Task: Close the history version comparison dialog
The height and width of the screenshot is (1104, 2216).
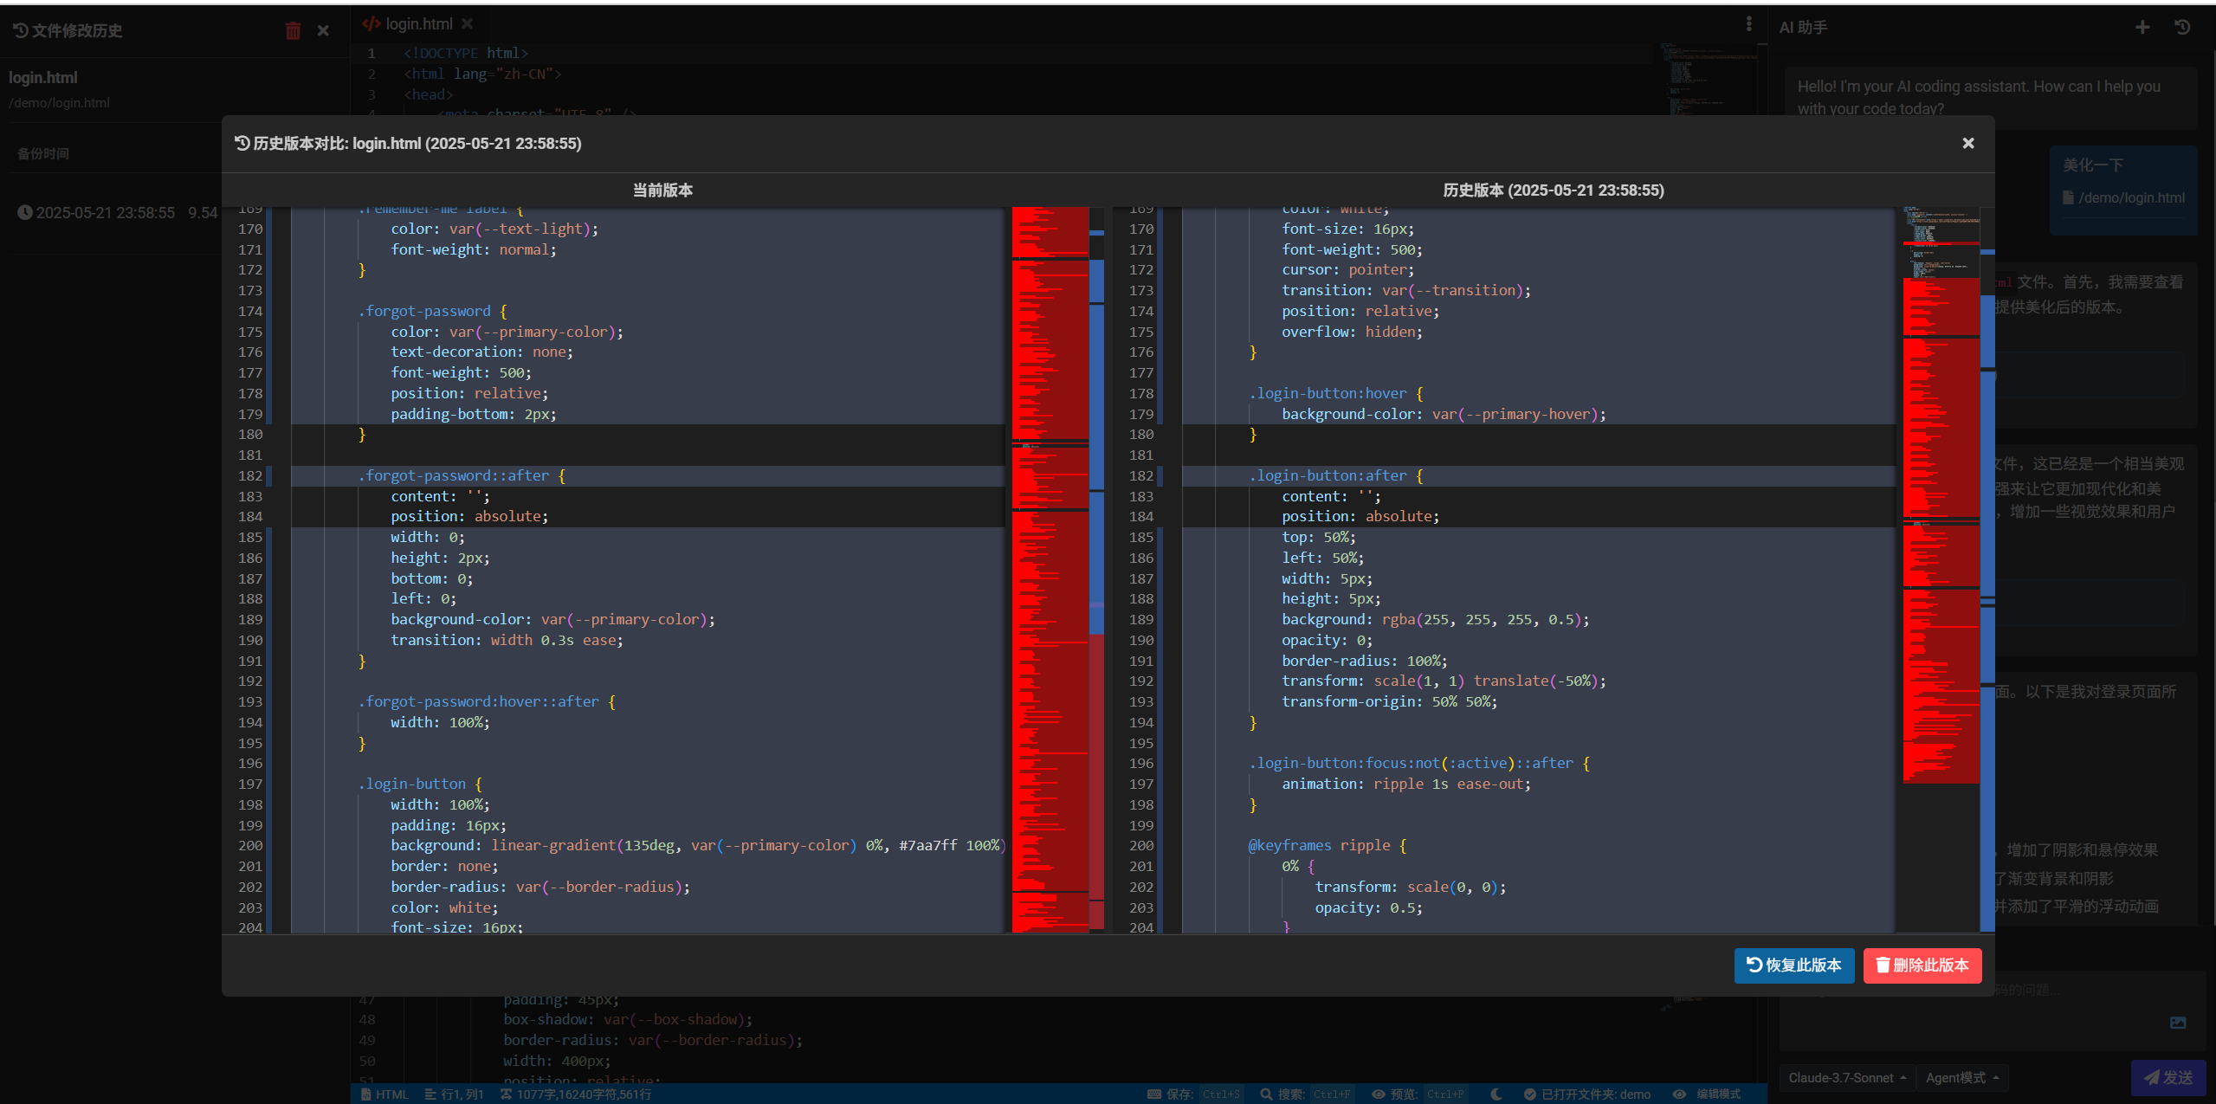Action: 1967,143
